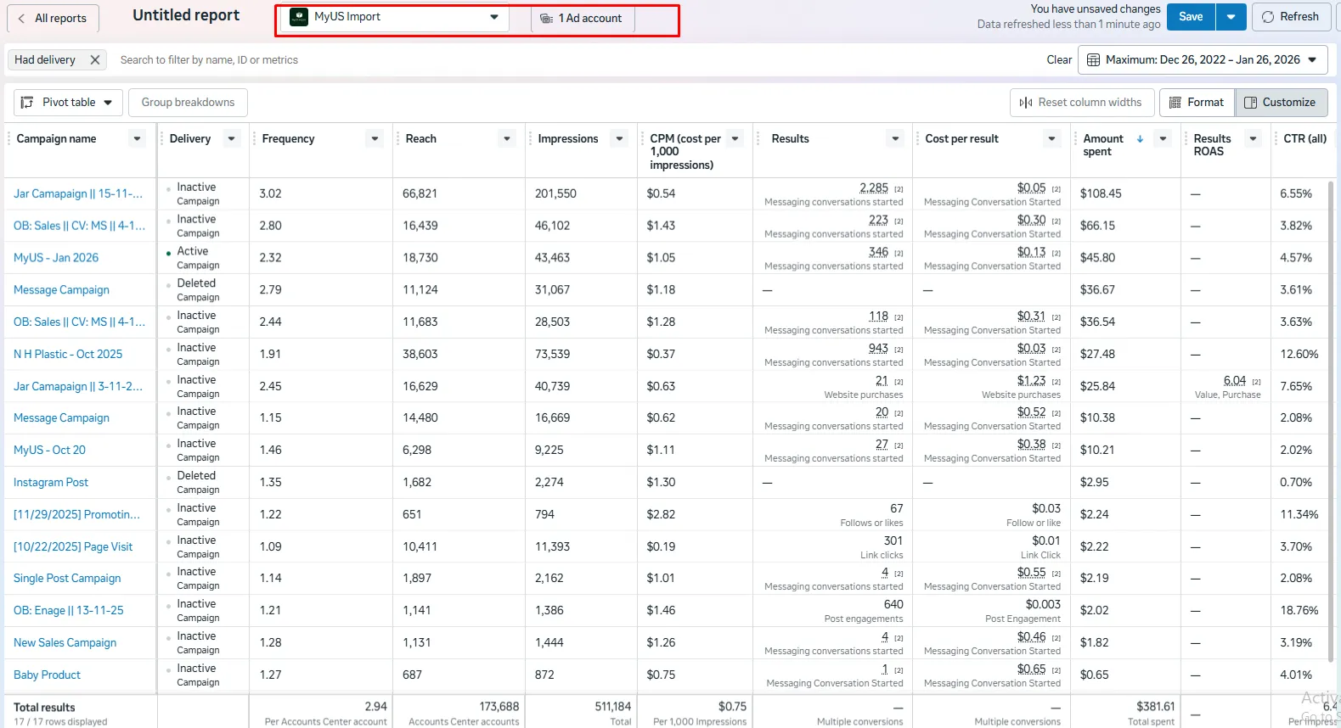Open the Impressions column options menu
The width and height of the screenshot is (1341, 728).
619,139
